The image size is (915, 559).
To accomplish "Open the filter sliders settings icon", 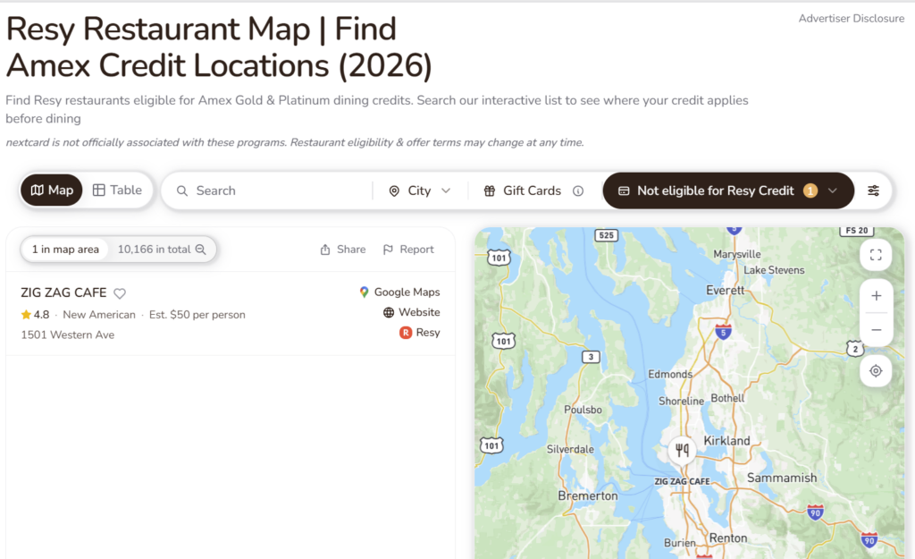I will (x=873, y=191).
